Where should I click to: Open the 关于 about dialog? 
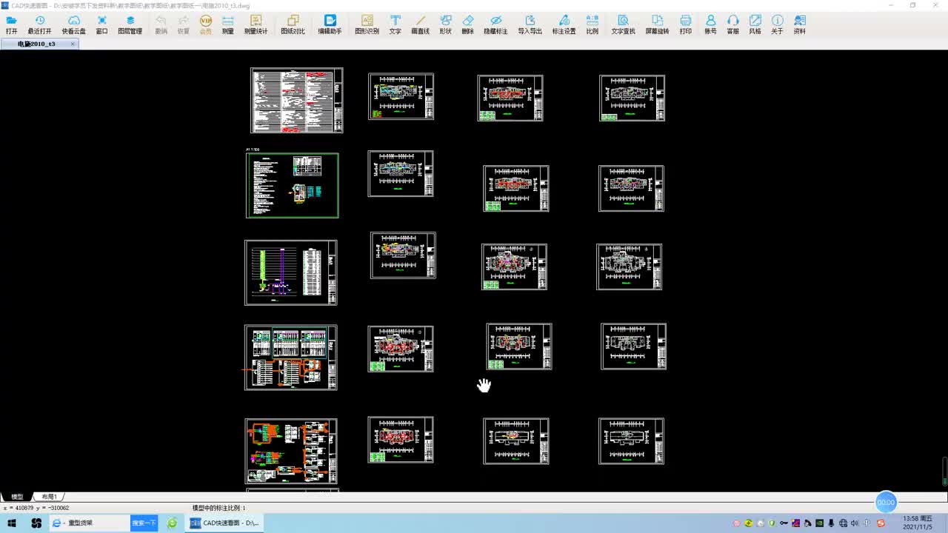click(777, 24)
